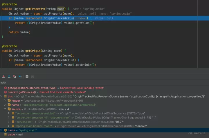
Task: Expand the name = "spring.main" parameter node
Action: point(1,130)
